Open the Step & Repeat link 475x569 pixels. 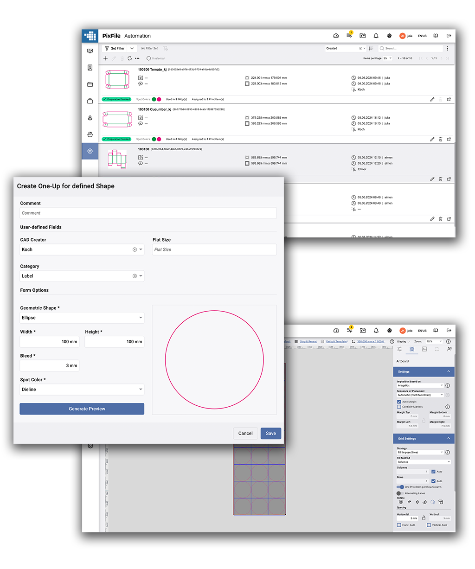tap(308, 341)
